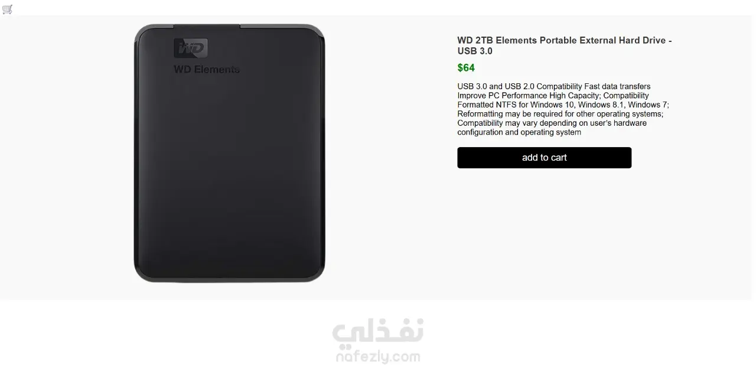Click the Improve PC Performance High Capacity line
Screen dimensions: 756x365
pos(553,96)
